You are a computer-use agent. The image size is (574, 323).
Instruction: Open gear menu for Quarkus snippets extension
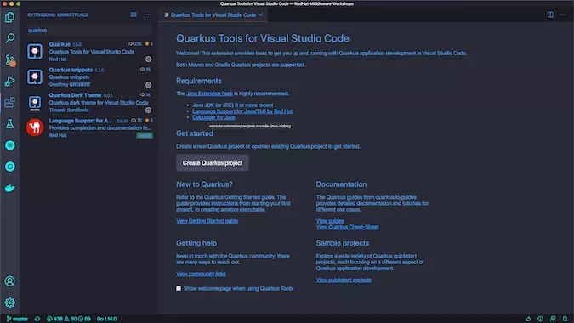coord(148,85)
